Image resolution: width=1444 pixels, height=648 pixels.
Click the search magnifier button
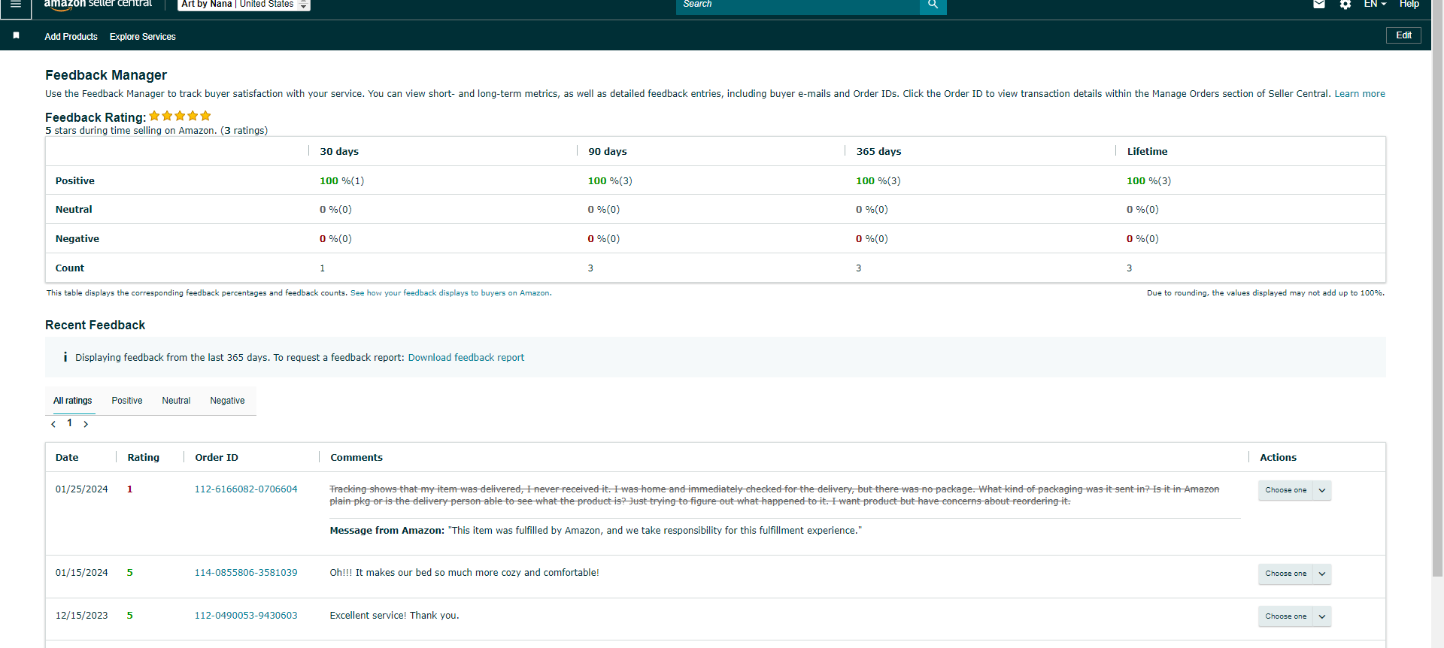[x=933, y=5]
